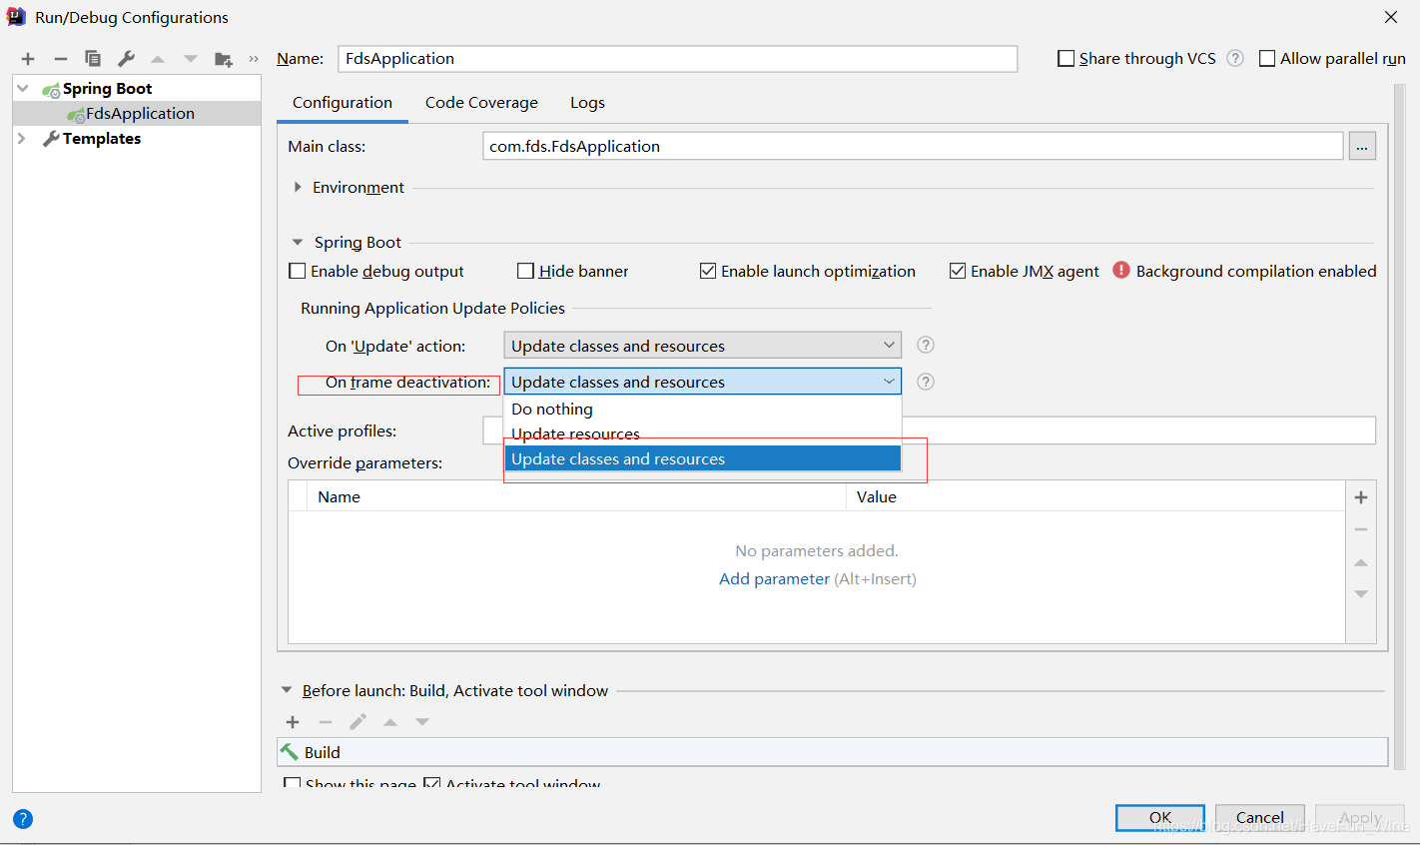Remove override parameter with minus icon
This screenshot has width=1420, height=845.
[1361, 529]
